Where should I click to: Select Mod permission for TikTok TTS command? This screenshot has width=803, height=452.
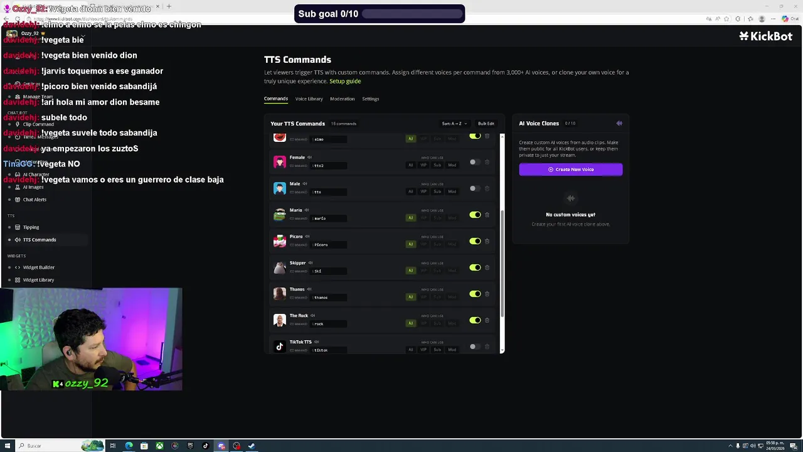[452, 350]
